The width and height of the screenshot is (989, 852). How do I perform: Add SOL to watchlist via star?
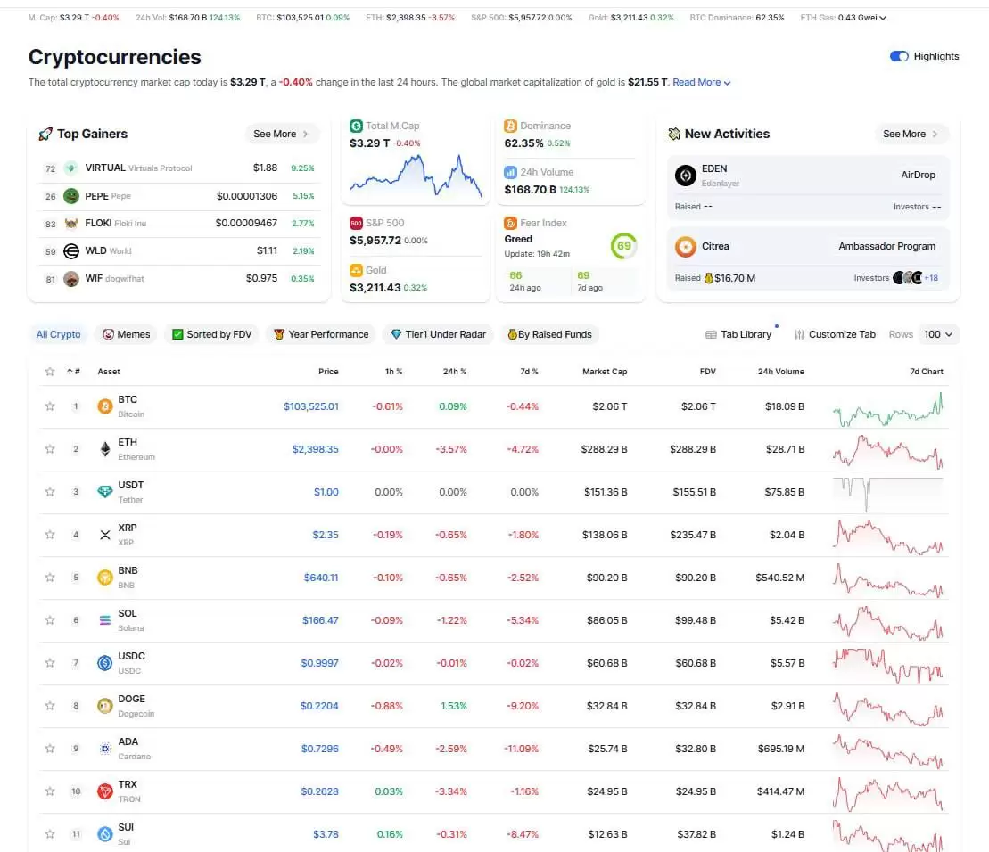pyautogui.click(x=50, y=620)
